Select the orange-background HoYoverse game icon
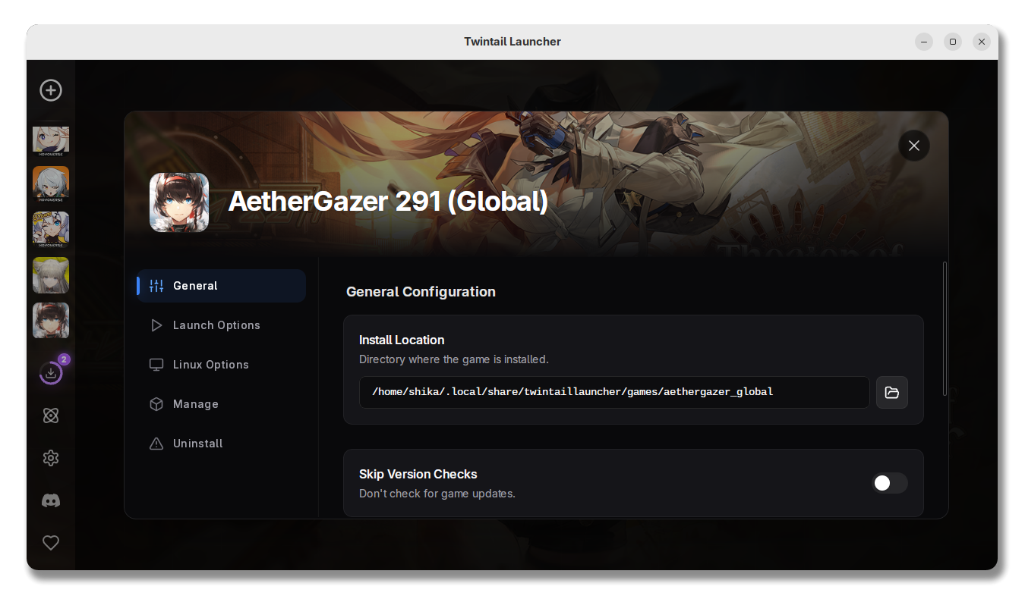This screenshot has height=599, width=1025. 51,184
